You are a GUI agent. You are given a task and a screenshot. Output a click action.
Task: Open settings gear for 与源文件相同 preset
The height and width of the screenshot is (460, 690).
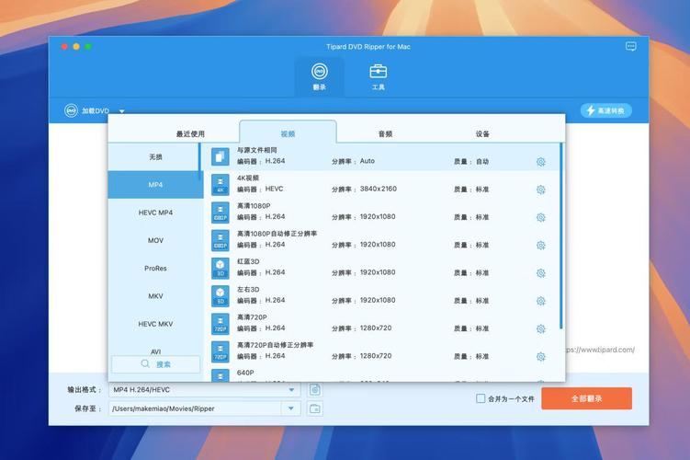point(541,162)
